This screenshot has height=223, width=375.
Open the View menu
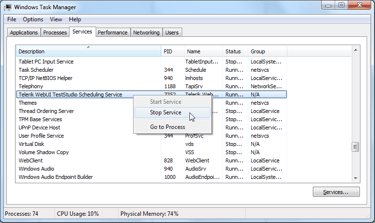(x=56, y=19)
